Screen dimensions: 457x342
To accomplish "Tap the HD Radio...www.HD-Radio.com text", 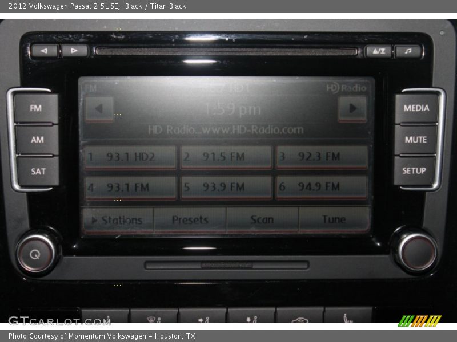I will [226, 130].
